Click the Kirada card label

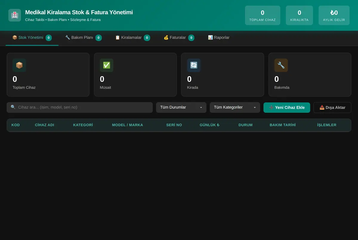coord(192,88)
